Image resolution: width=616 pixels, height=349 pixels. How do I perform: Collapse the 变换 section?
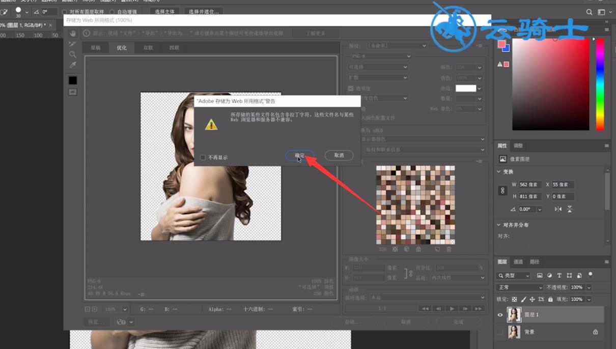click(x=499, y=172)
